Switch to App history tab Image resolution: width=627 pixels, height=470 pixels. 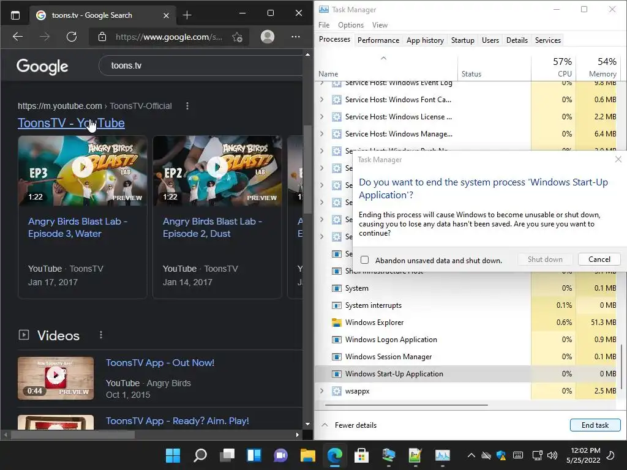coord(425,40)
